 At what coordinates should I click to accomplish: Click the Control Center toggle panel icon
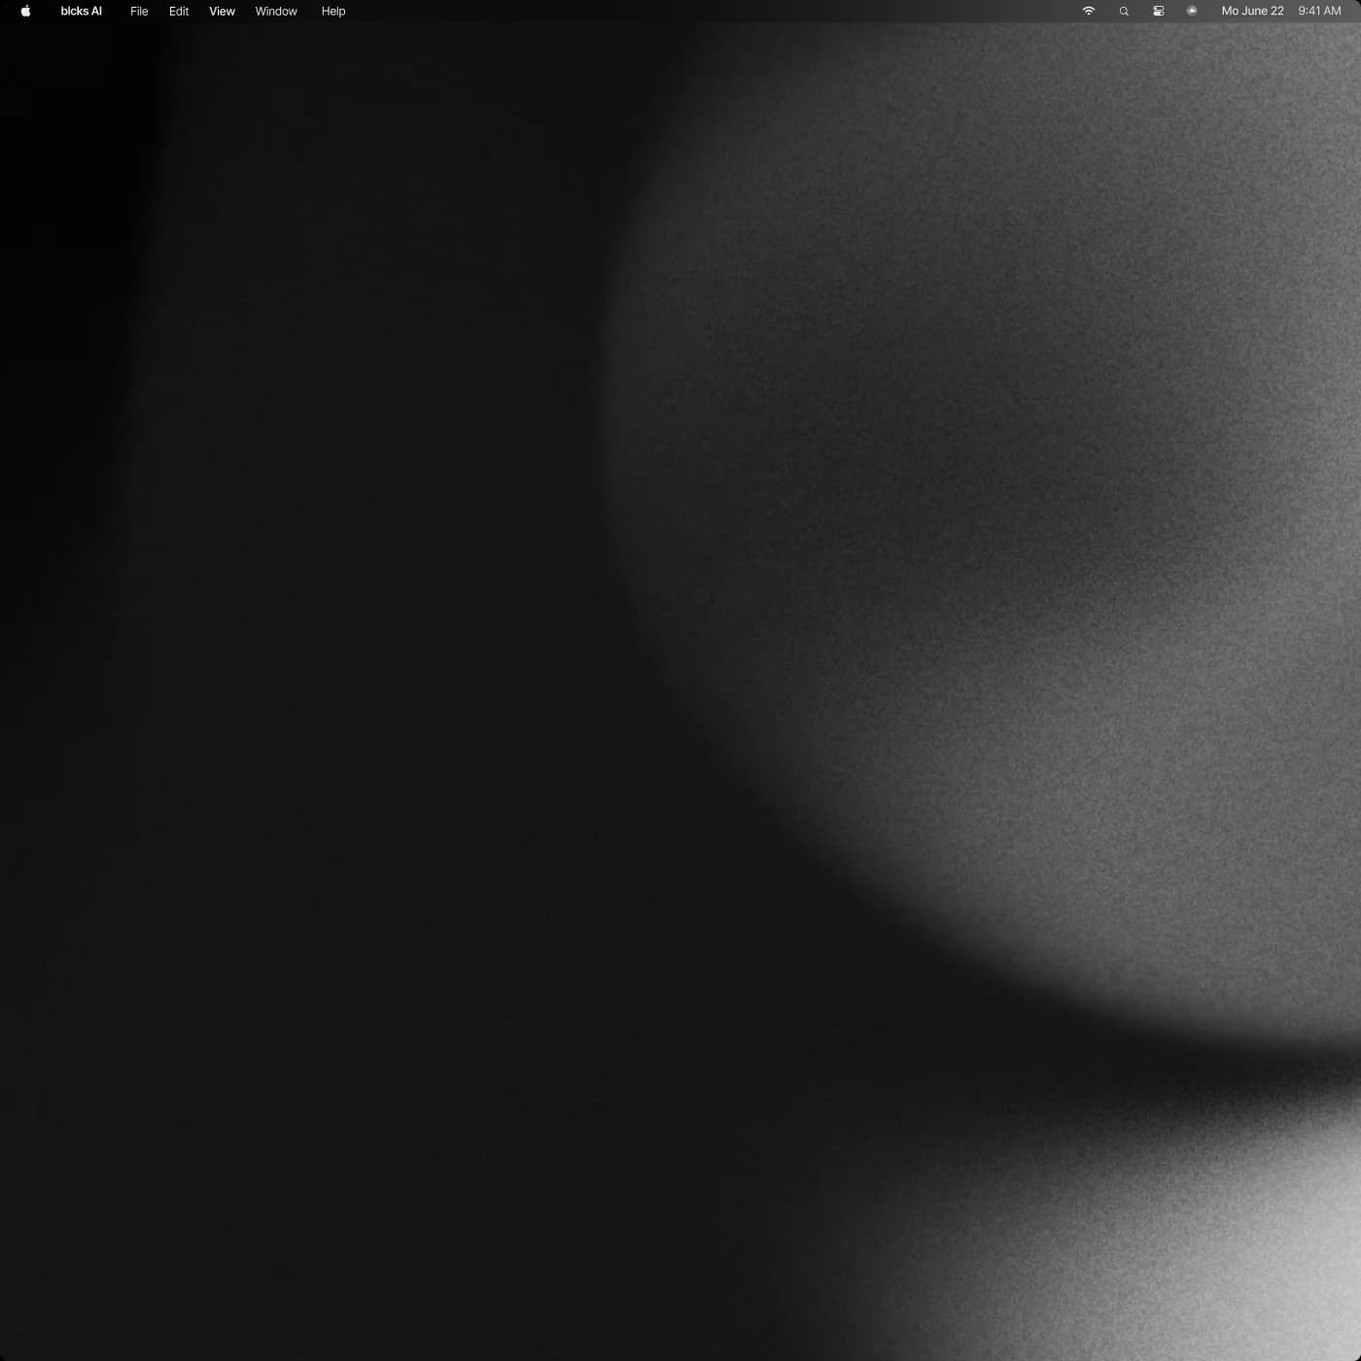tap(1158, 11)
